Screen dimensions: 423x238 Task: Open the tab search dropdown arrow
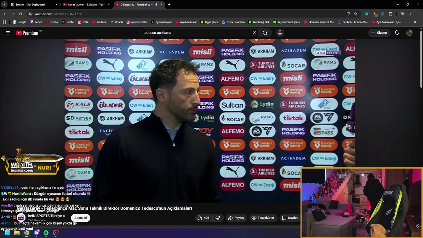tap(4, 5)
